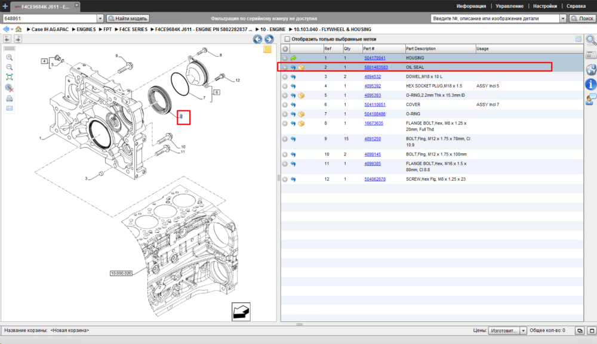
Task: Open the globe info sidebar icon
Action: (x=591, y=70)
